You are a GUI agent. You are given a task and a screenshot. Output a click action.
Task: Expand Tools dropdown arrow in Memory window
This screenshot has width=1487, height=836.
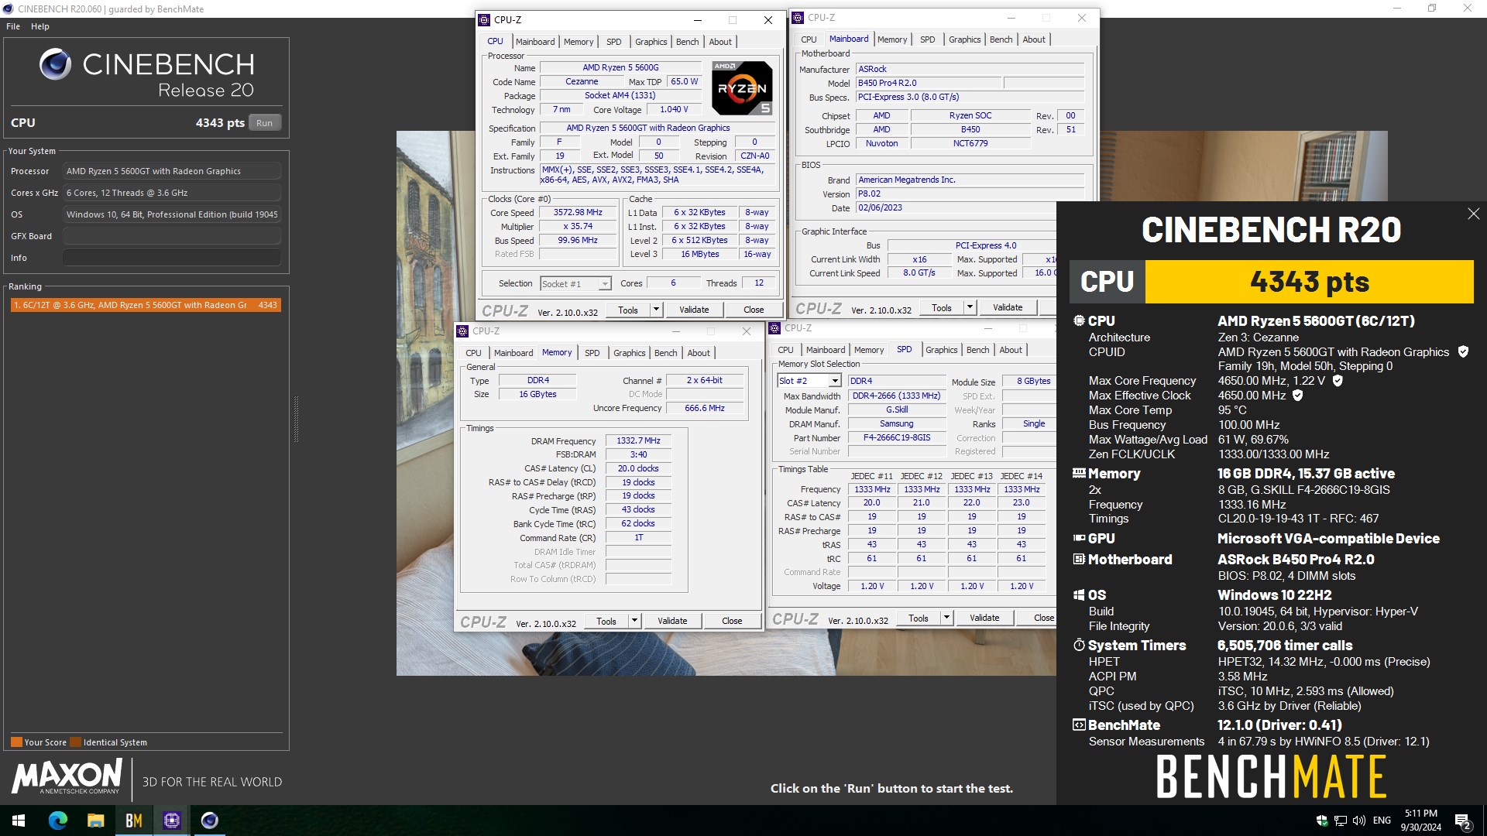pyautogui.click(x=634, y=621)
